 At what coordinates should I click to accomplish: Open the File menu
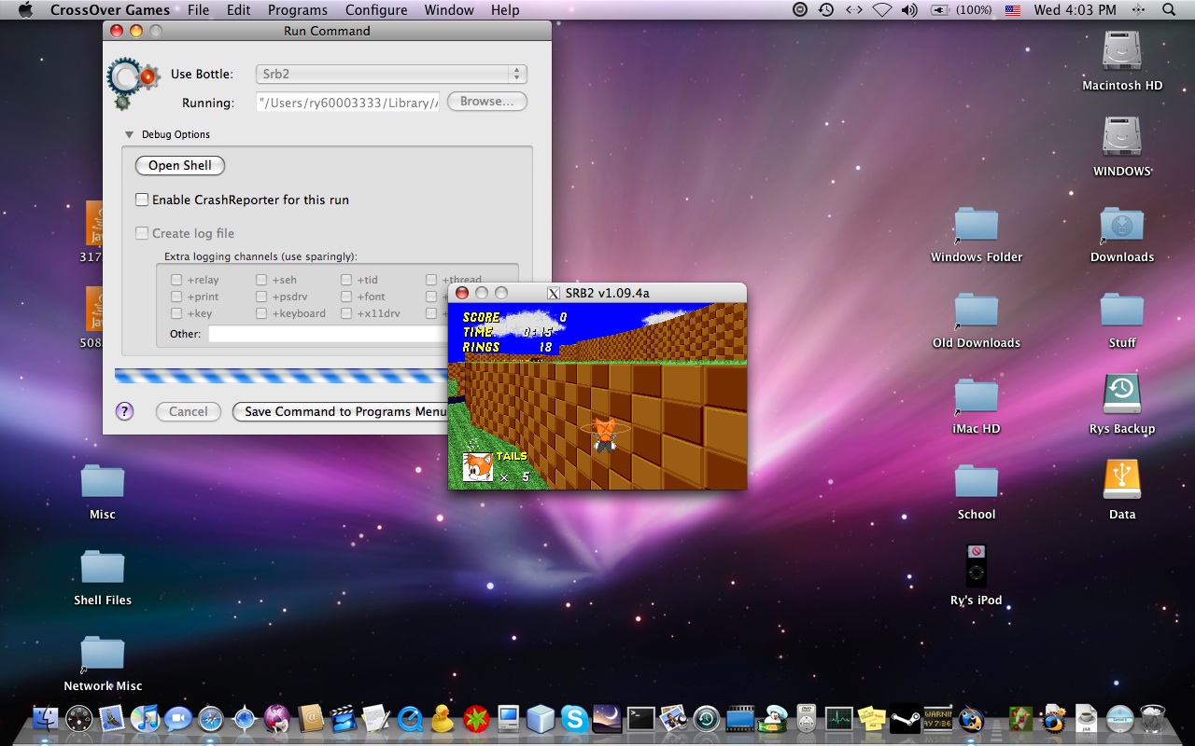198,10
